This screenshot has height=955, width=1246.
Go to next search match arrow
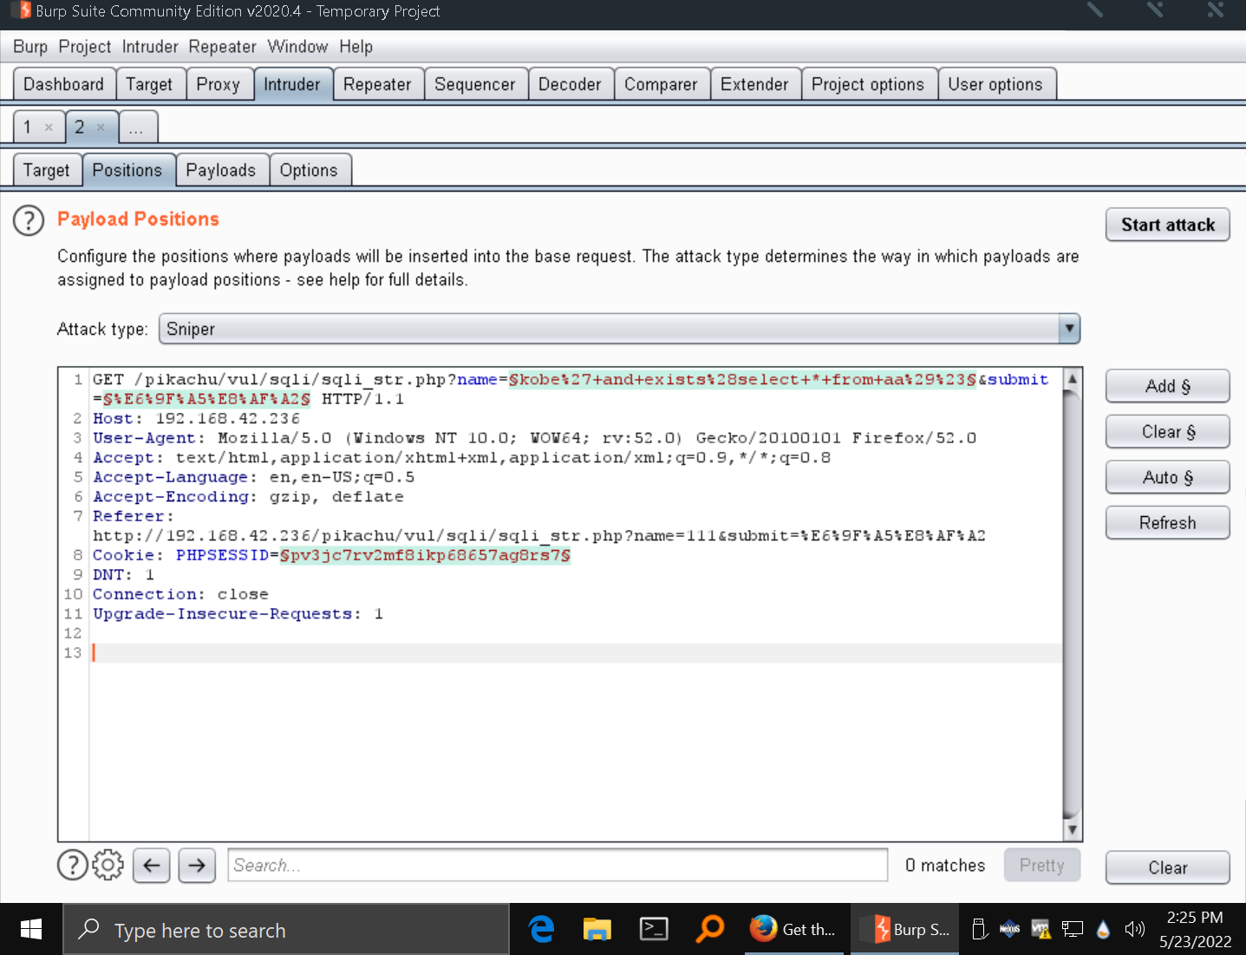[x=197, y=865]
